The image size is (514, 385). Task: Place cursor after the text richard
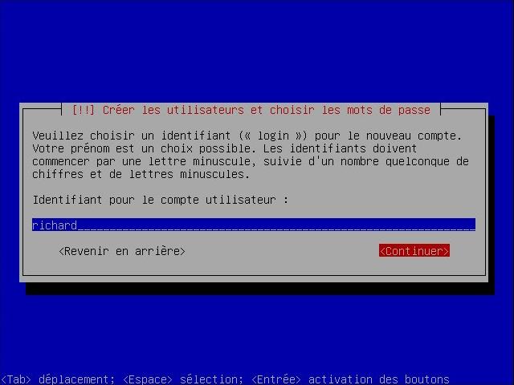click(78, 225)
